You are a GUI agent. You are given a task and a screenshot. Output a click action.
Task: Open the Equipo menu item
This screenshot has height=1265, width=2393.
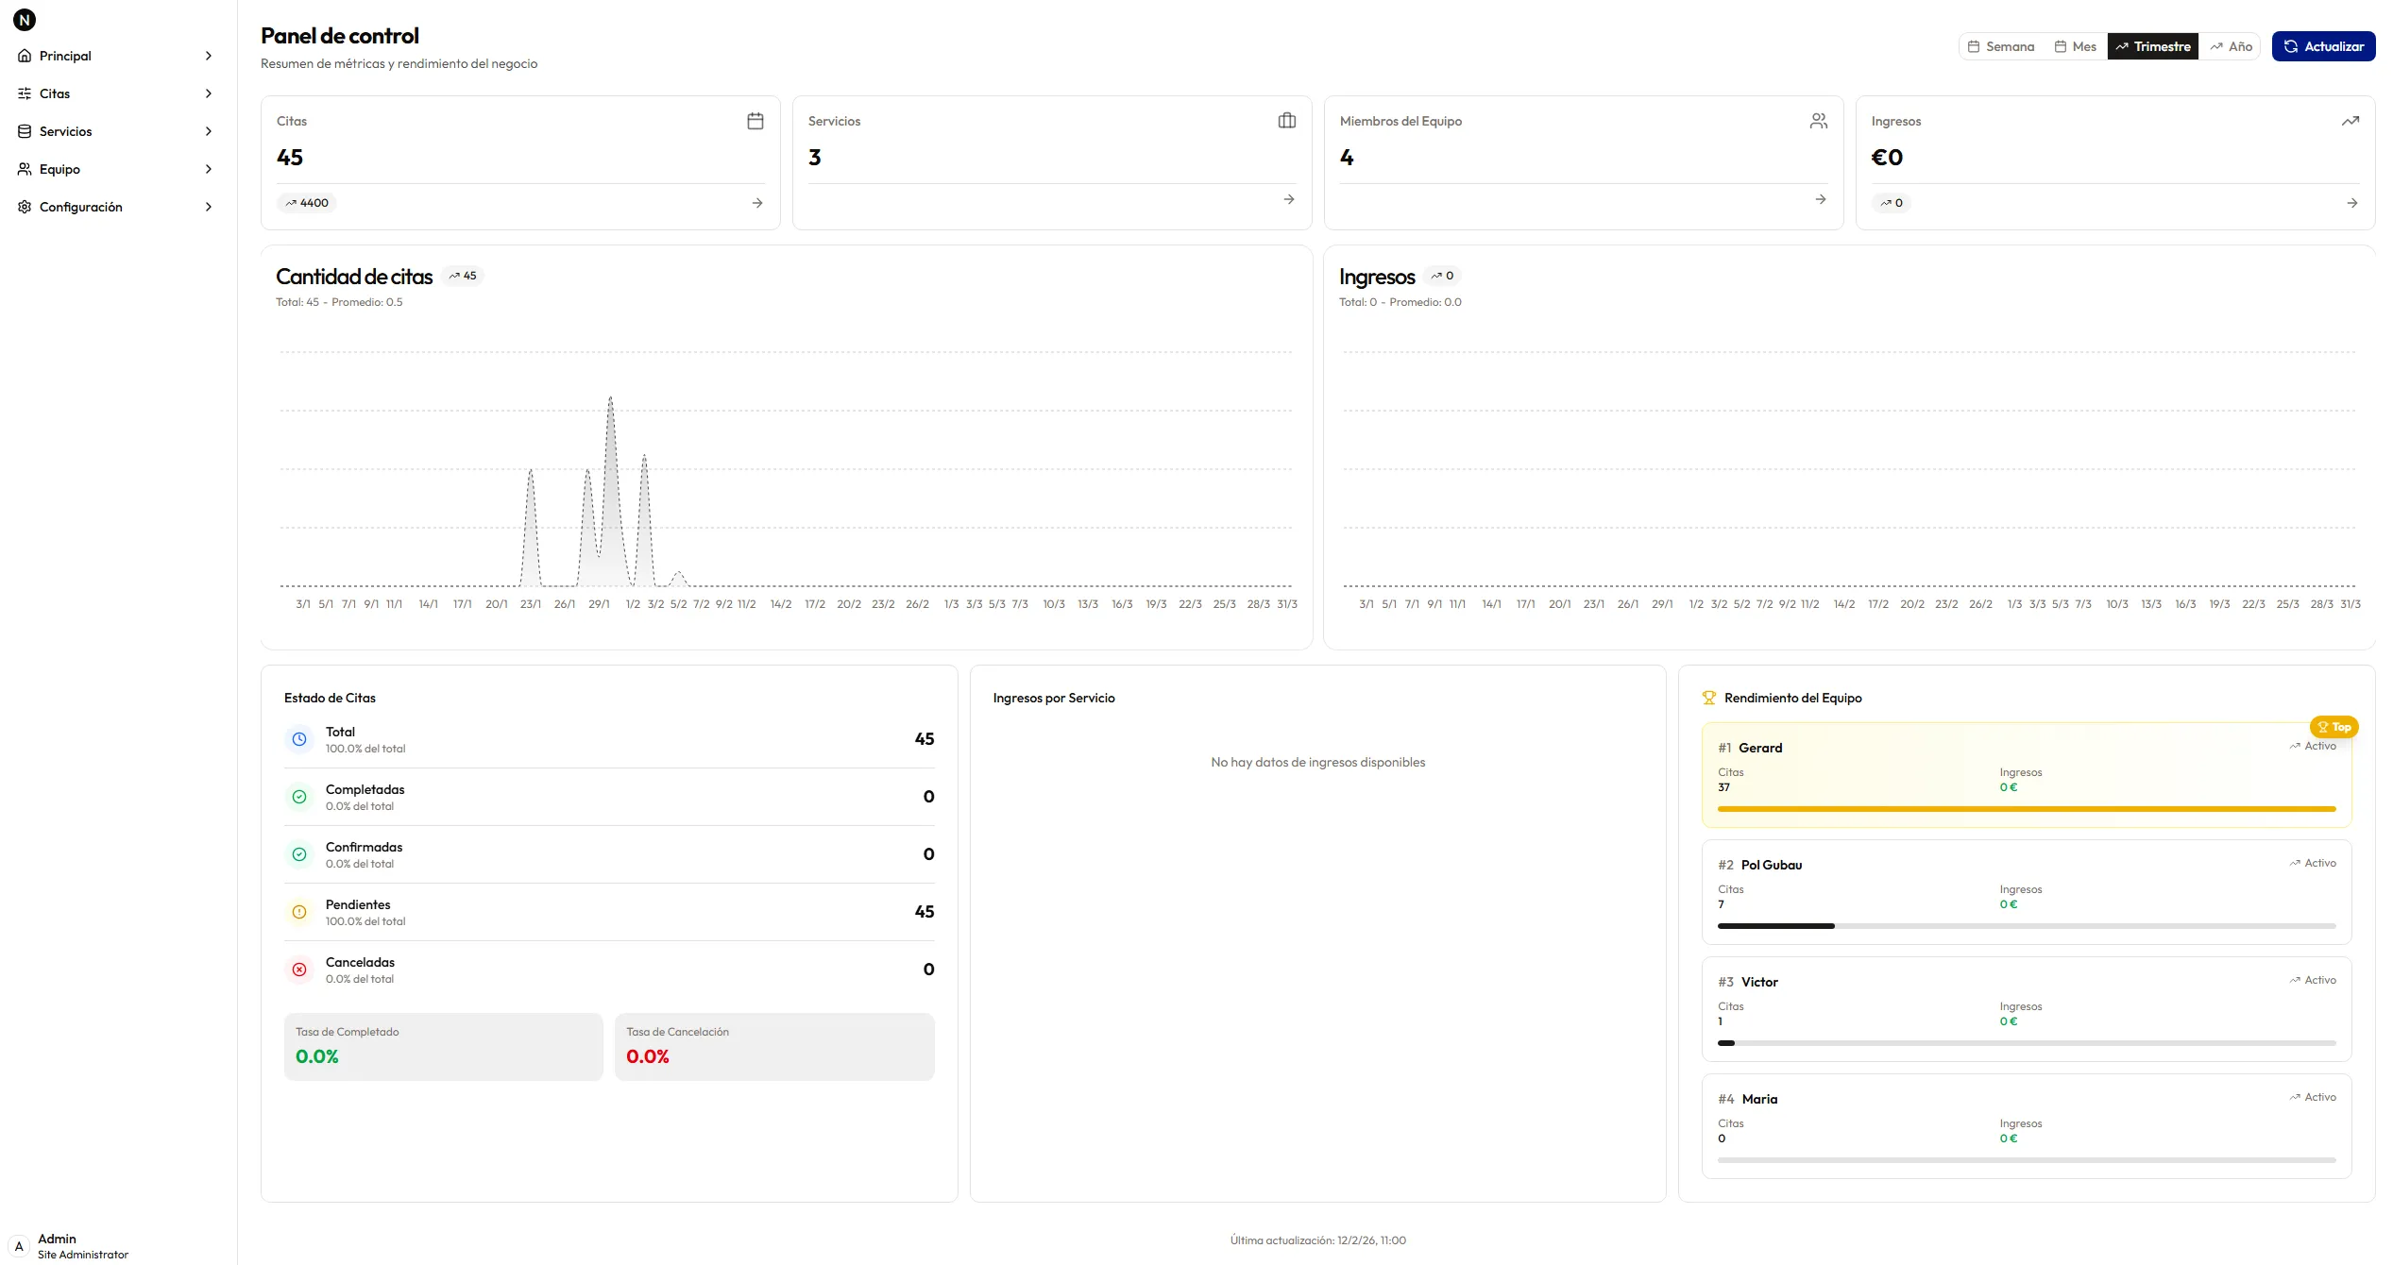pyautogui.click(x=59, y=168)
